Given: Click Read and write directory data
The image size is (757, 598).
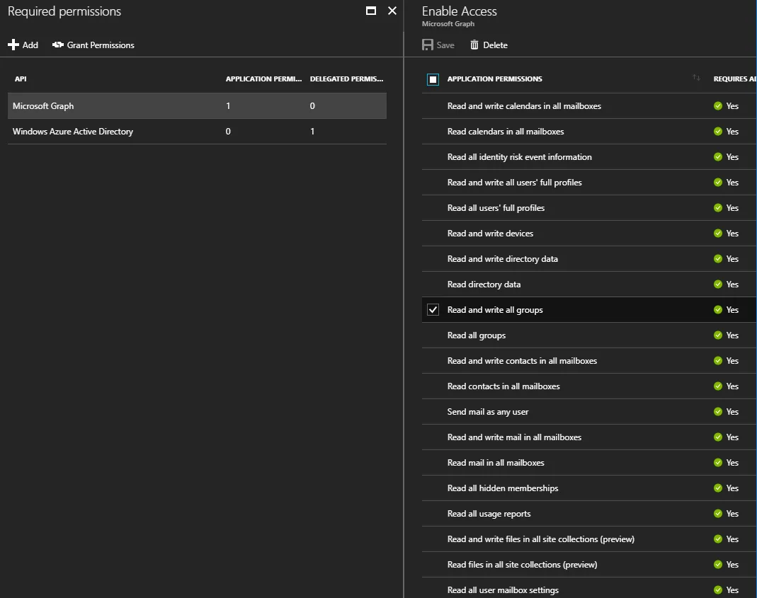Looking at the screenshot, I should (x=503, y=259).
